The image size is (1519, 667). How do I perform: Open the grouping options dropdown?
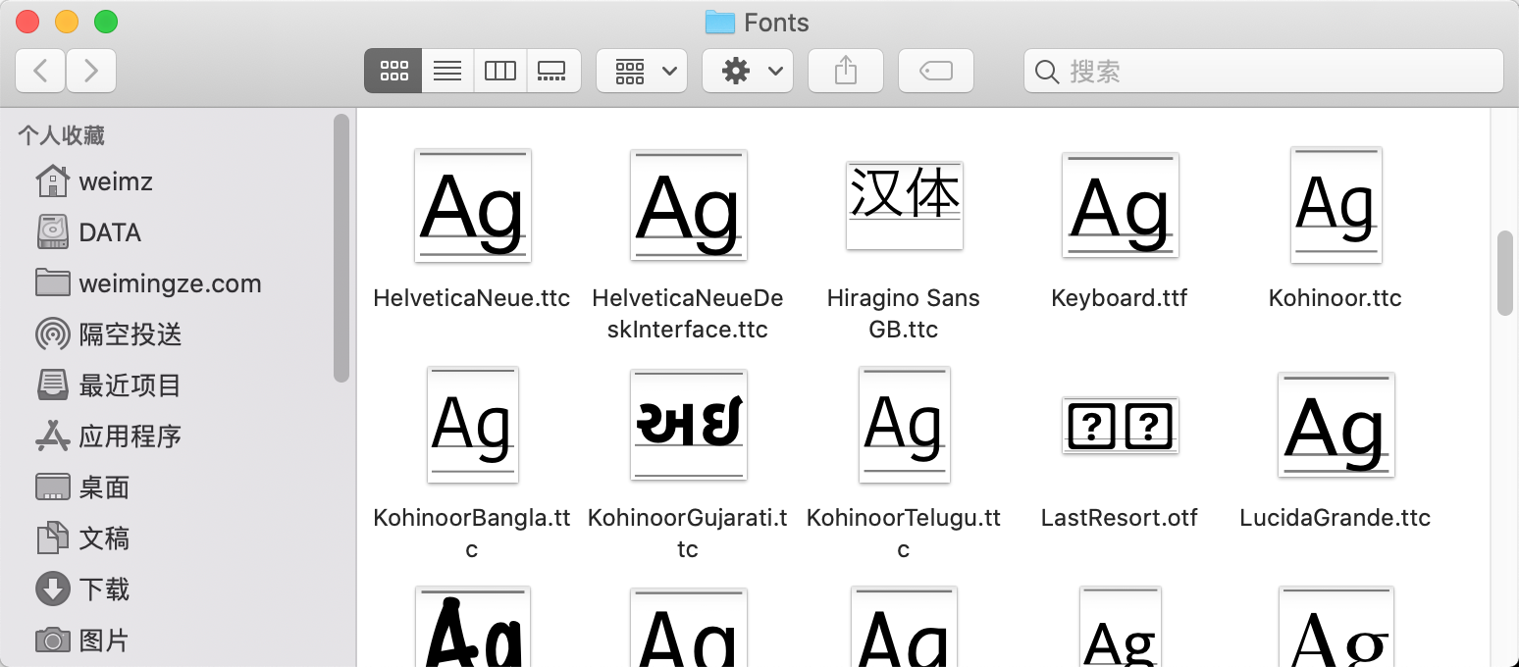click(x=642, y=70)
